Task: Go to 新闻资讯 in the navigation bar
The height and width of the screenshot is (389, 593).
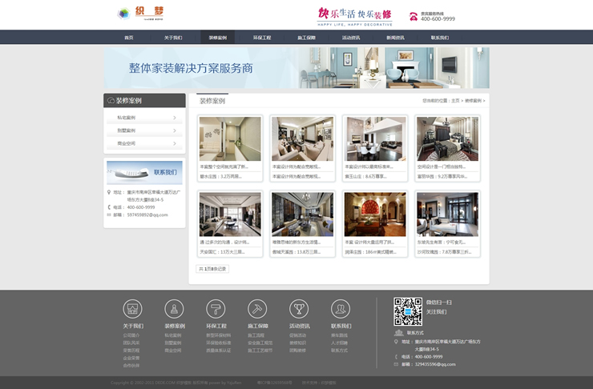Action: click(395, 38)
